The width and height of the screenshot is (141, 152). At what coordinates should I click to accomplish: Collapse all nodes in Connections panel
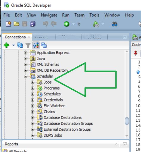pyautogui.click(x=44, y=45)
